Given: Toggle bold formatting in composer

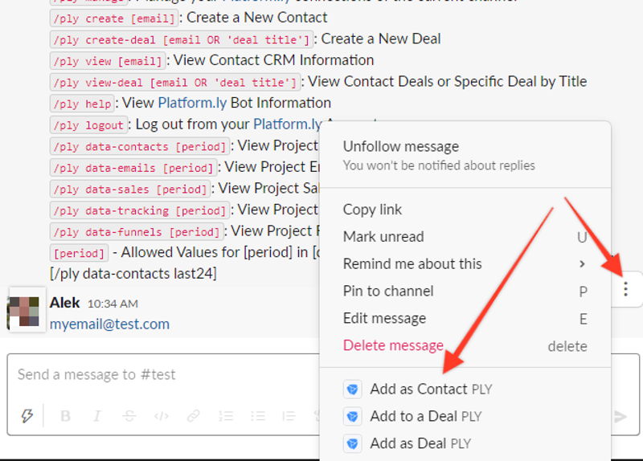Looking at the screenshot, I should click(x=65, y=416).
